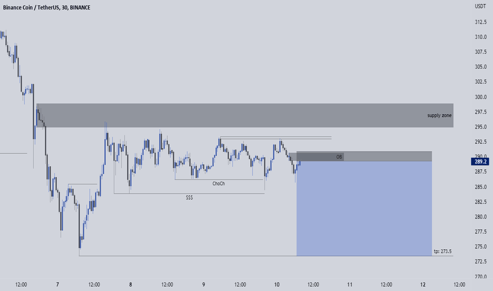Click date 9 on time axis
Viewport: 493px width, 291px height.
tap(204, 285)
